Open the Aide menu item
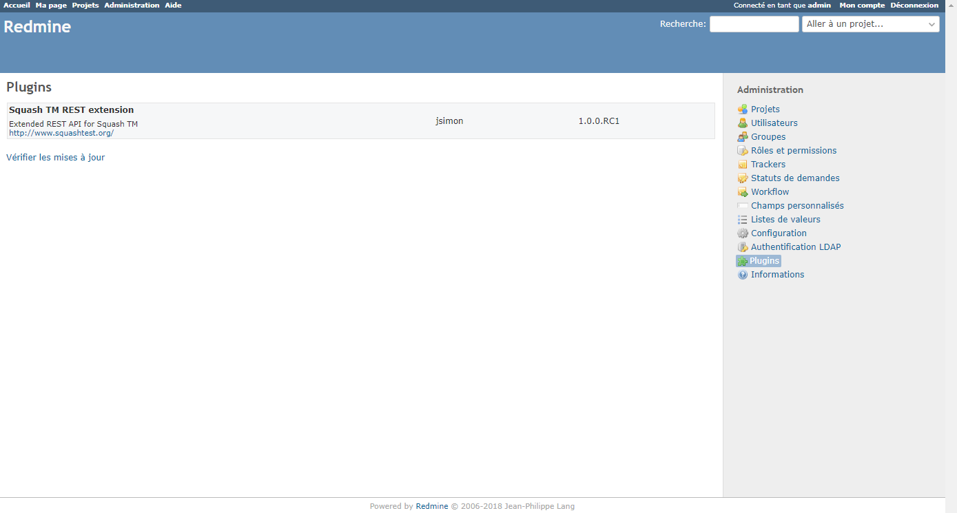The image size is (957, 513). 172,5
